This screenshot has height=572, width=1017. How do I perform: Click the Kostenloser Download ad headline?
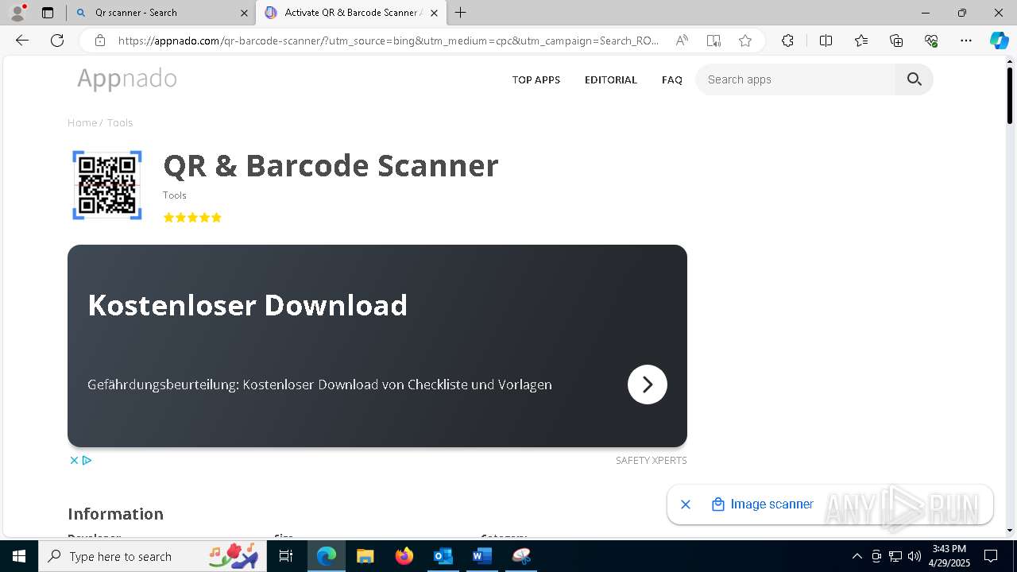click(x=247, y=305)
